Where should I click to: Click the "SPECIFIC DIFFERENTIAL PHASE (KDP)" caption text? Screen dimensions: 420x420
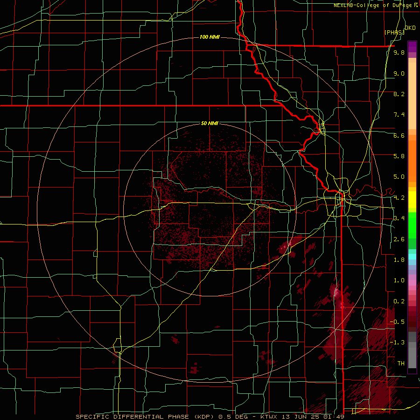click(146, 417)
